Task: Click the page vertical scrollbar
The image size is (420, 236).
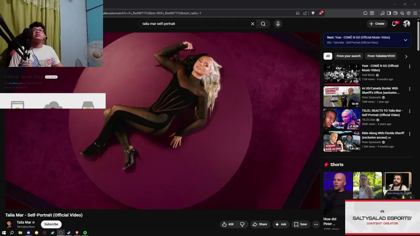Action: pyautogui.click(x=418, y=36)
